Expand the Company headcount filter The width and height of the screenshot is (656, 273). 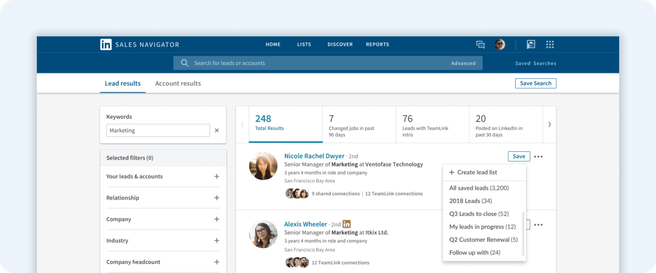click(x=217, y=262)
